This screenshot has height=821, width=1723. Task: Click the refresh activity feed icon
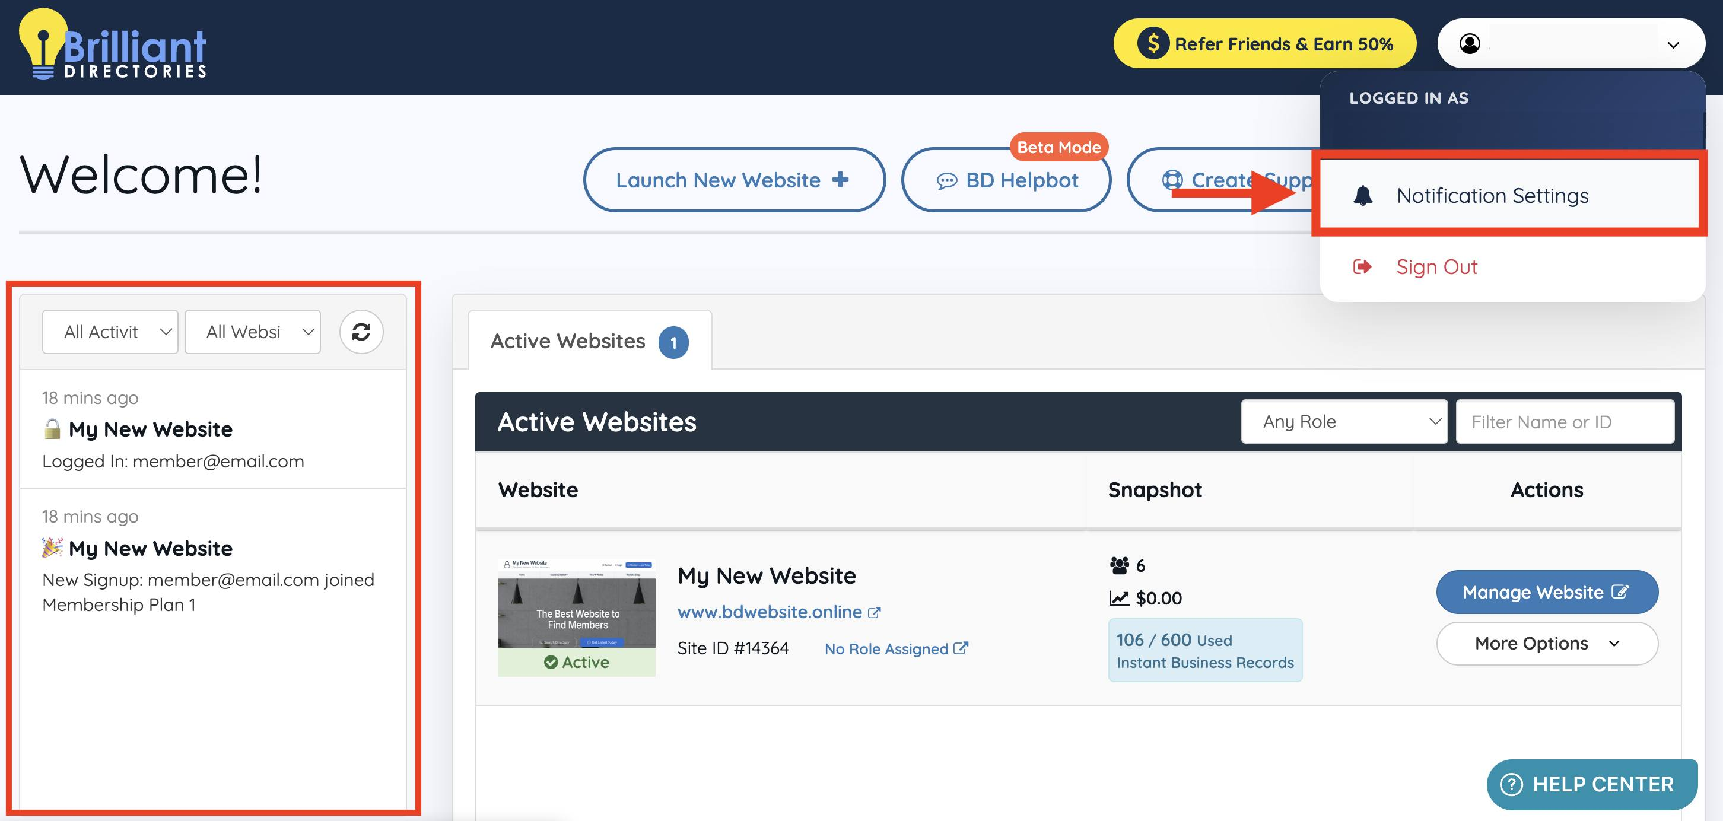coord(361,332)
